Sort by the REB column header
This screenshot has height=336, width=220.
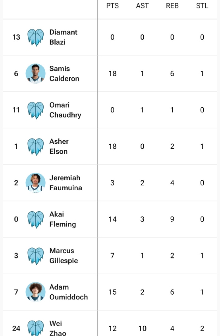(172, 6)
